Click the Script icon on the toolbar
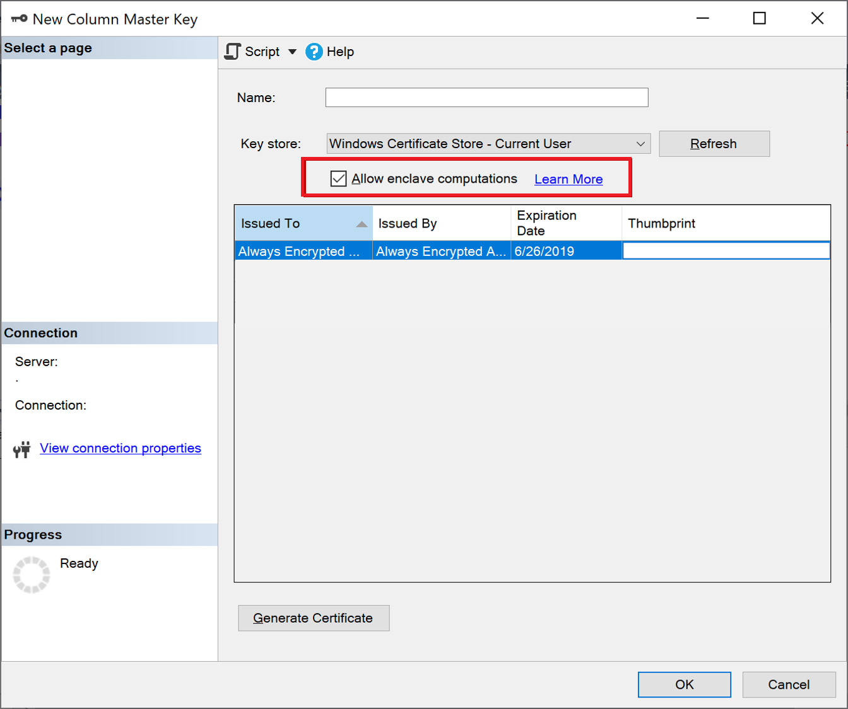This screenshot has height=709, width=848. pyautogui.click(x=232, y=51)
